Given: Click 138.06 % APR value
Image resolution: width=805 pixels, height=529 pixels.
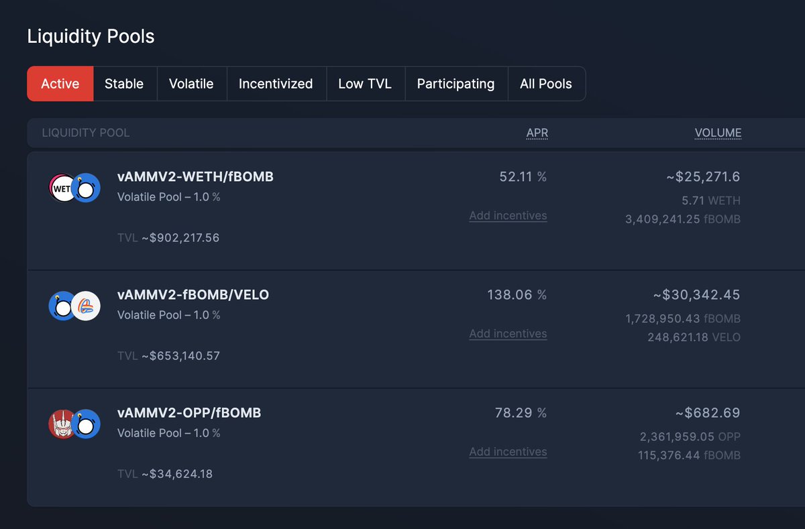Looking at the screenshot, I should pyautogui.click(x=517, y=295).
